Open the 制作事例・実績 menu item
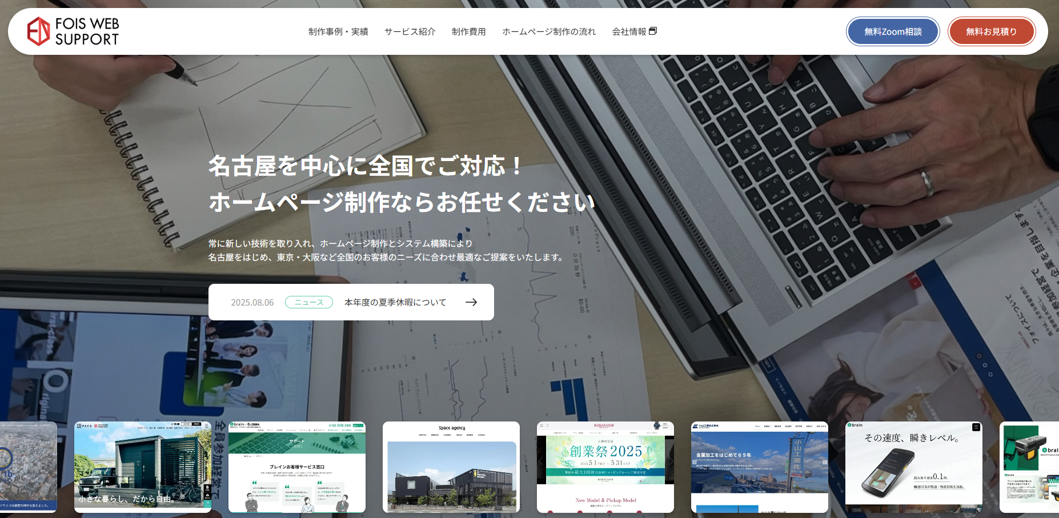 [338, 32]
